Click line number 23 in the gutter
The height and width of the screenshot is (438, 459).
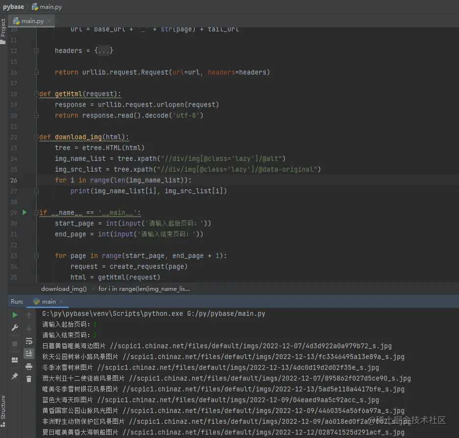pos(14,148)
